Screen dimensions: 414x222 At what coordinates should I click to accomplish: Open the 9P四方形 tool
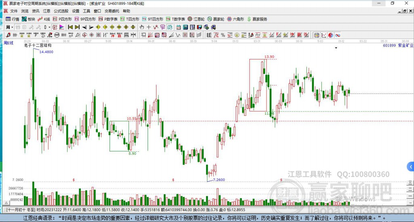click(x=85, y=19)
